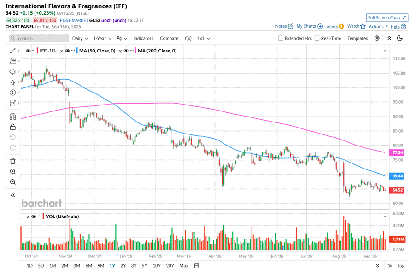Screen dimensions: 416x274
Task: Switch to dark mode moon icon
Action: click(400, 38)
